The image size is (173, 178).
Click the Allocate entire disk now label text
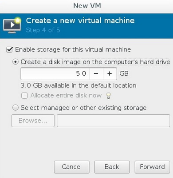coord(66,96)
